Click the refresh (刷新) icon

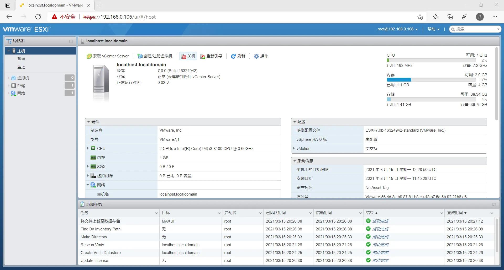point(233,56)
